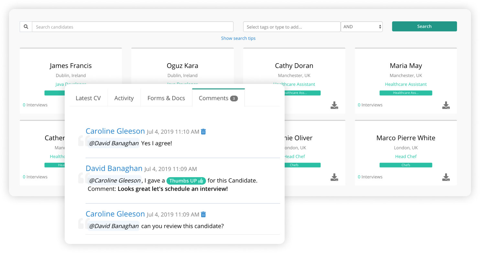The image size is (480, 253).
Task: Click 'Manchester, UK' under Cathy Doran
Action: [294, 76]
